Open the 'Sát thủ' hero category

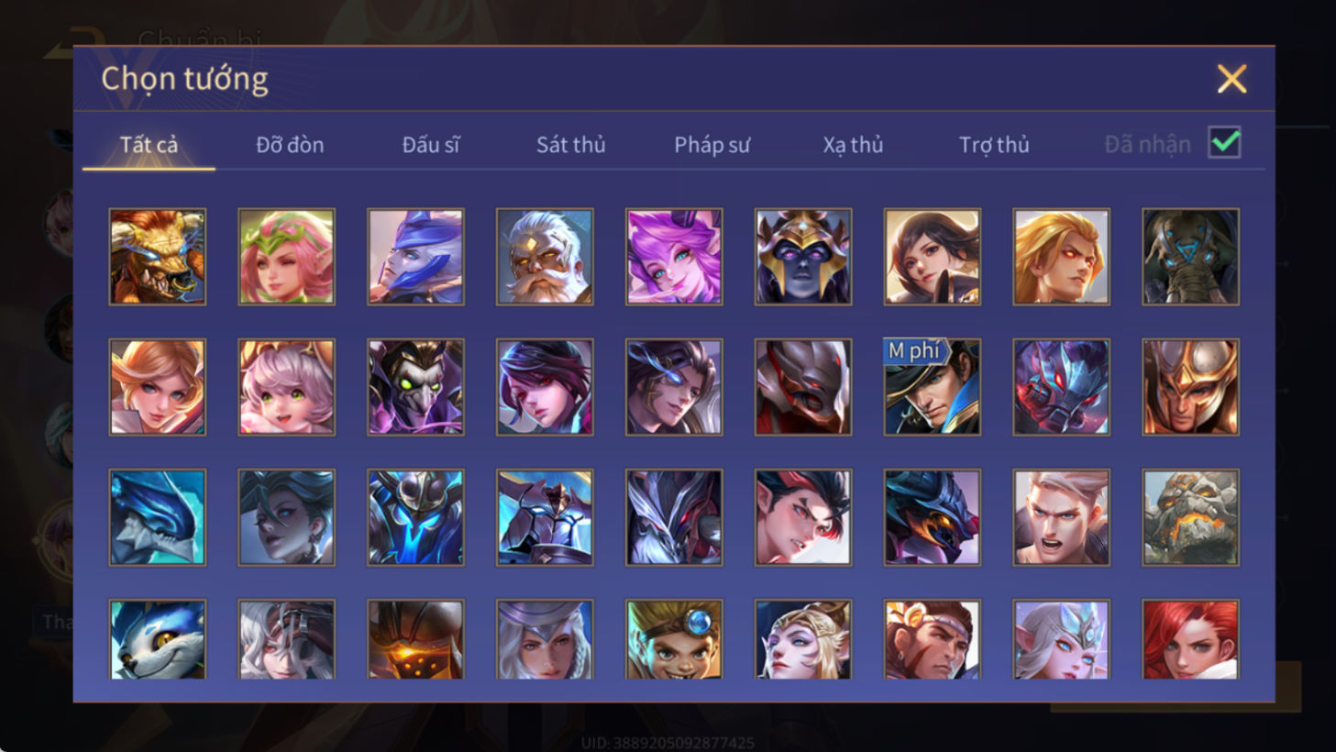[570, 145]
